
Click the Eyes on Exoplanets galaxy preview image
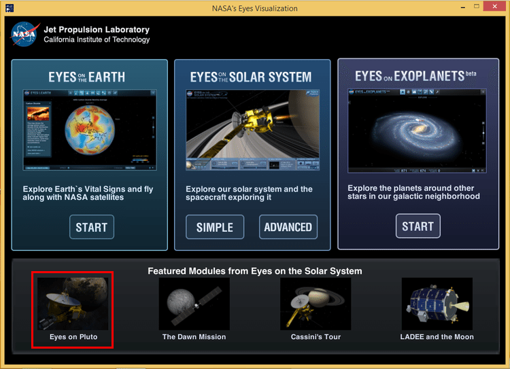417,130
